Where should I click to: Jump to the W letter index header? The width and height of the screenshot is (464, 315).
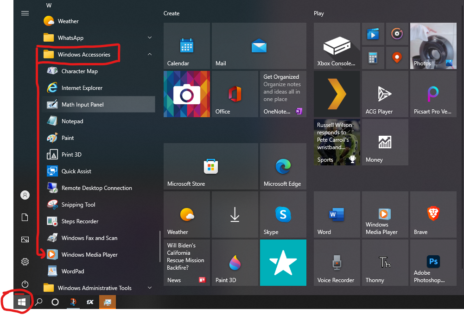point(49,5)
